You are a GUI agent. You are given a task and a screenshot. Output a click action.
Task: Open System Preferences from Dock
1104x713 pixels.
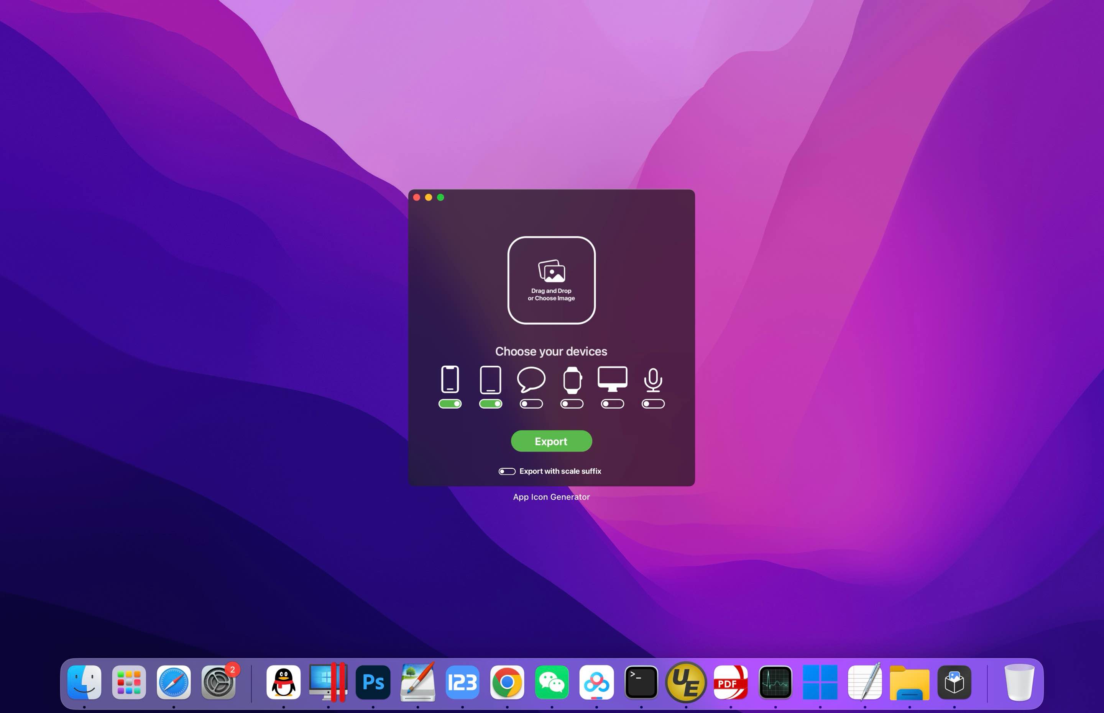219,682
